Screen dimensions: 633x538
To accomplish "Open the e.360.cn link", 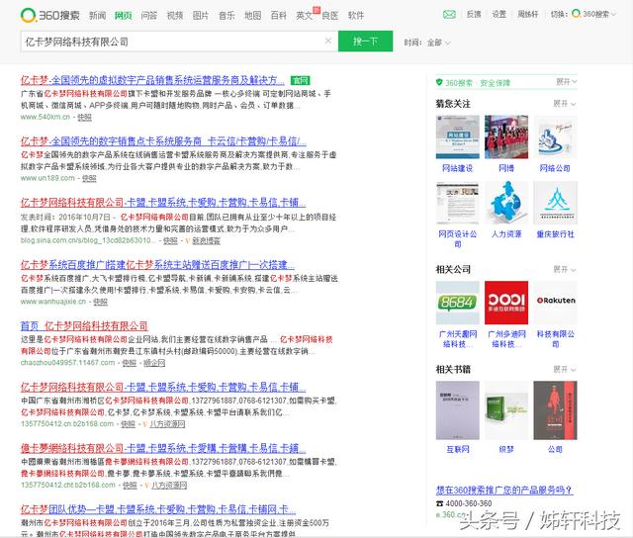I will coord(451,514).
